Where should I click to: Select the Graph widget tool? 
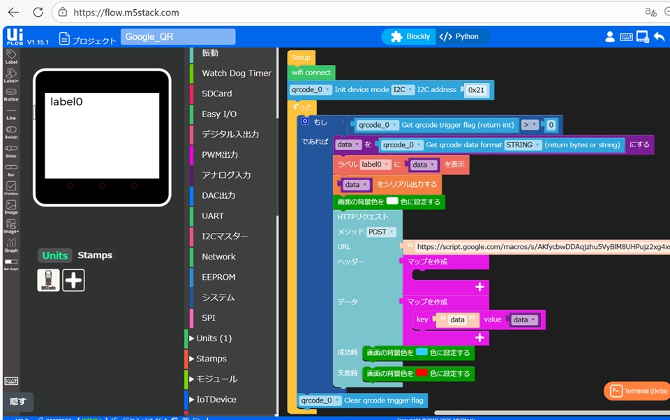coord(11,244)
